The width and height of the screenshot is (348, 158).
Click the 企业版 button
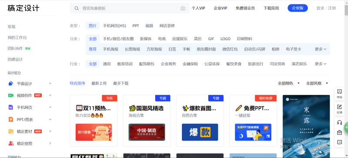[x=298, y=8]
